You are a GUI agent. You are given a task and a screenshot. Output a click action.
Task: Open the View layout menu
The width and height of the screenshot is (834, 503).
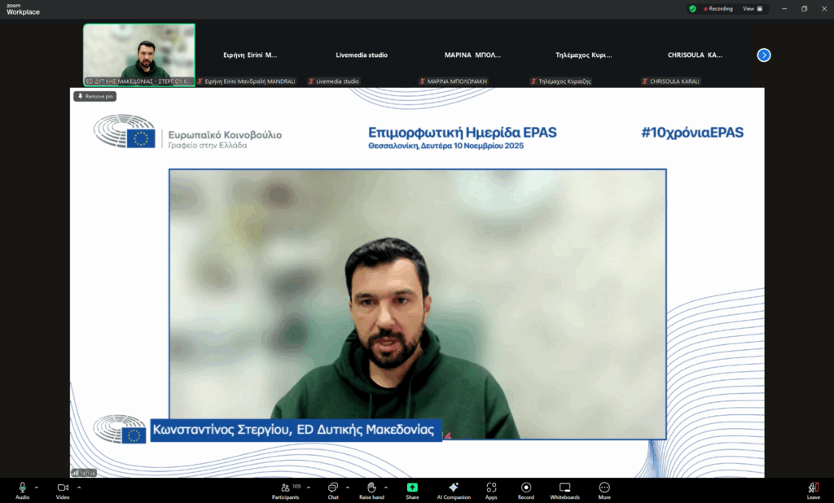[752, 9]
